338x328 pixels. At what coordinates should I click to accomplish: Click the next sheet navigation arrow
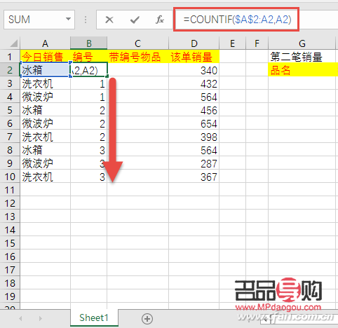pos(41,318)
